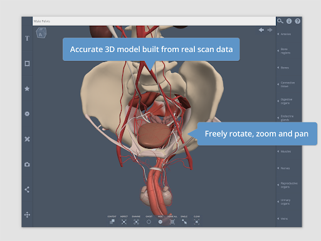Toggle Single selection mode icon
Screen dimensions: 321x241
click(x=184, y=222)
